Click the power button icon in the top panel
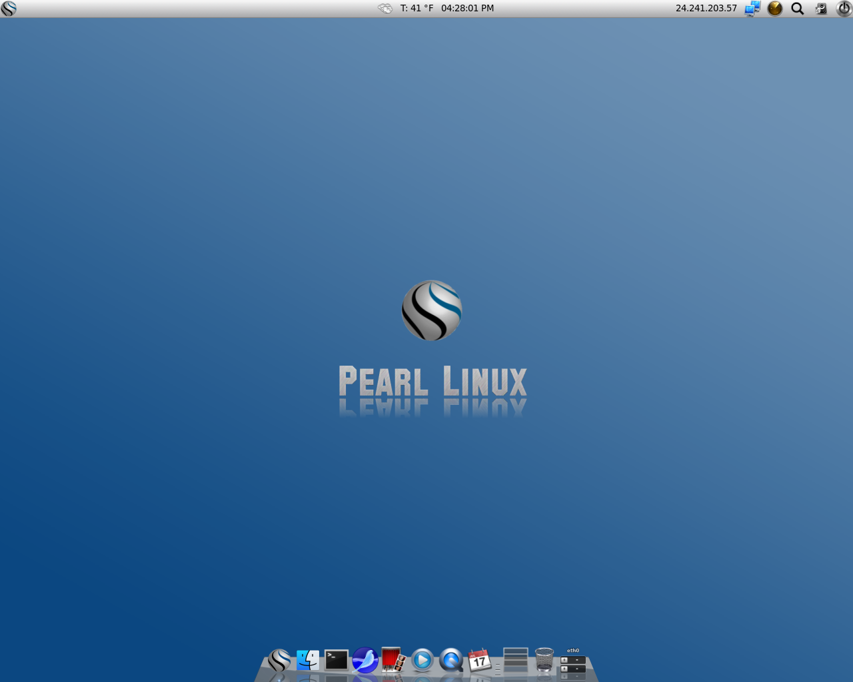 pyautogui.click(x=844, y=8)
